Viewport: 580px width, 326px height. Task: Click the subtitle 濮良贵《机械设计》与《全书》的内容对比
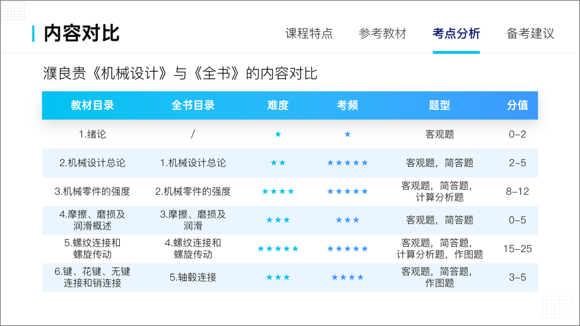180,73
